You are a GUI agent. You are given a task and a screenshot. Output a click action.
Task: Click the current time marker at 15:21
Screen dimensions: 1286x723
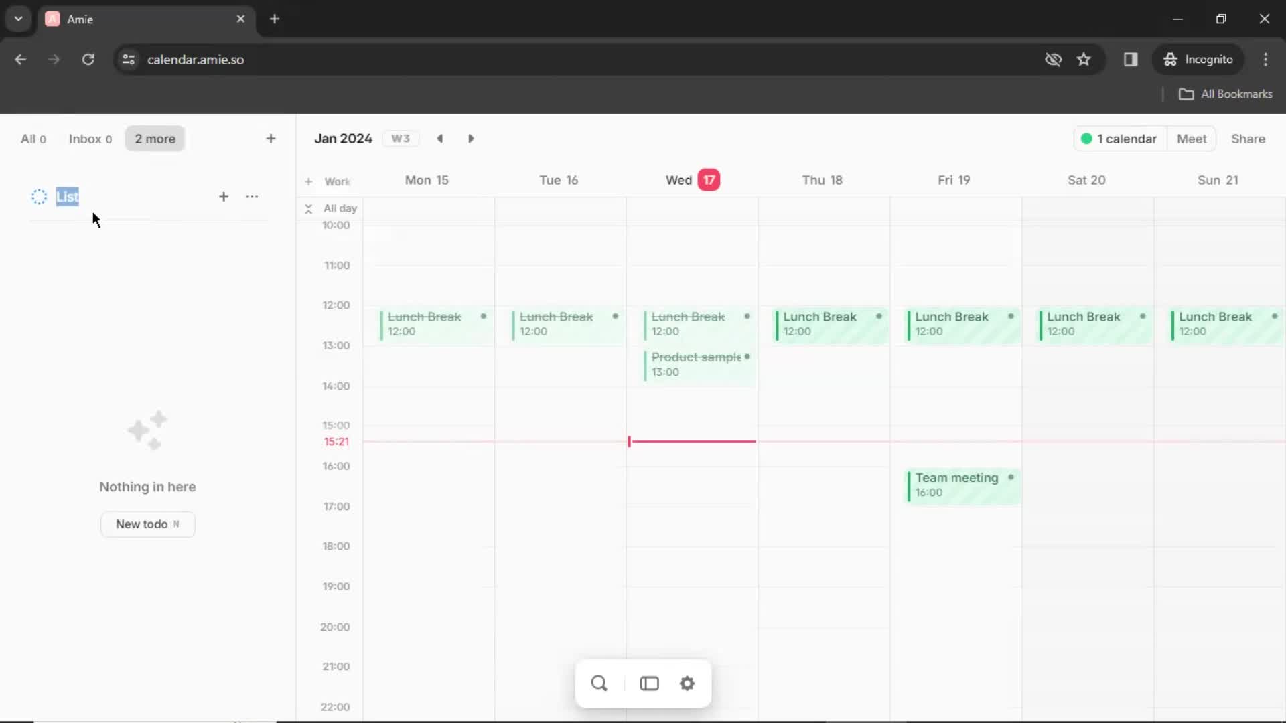coord(630,441)
